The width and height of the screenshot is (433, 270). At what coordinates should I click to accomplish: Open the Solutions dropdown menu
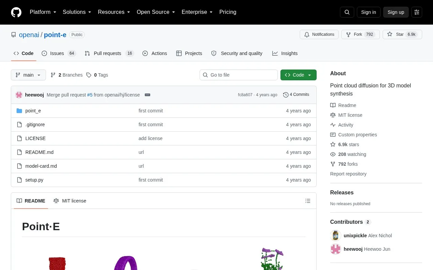pyautogui.click(x=77, y=12)
